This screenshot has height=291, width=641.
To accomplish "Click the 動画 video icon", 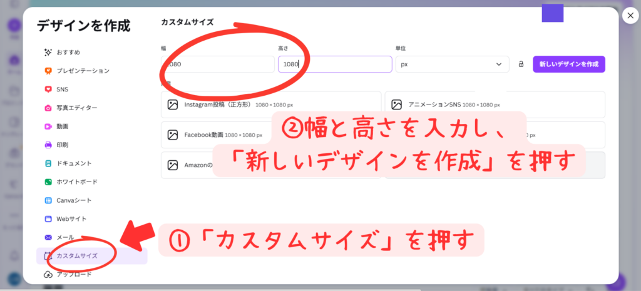I will (x=48, y=126).
